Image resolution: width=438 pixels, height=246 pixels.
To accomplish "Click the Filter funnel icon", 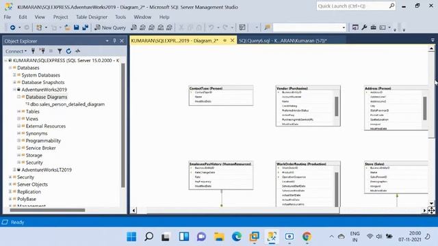I will tap(60, 51).
